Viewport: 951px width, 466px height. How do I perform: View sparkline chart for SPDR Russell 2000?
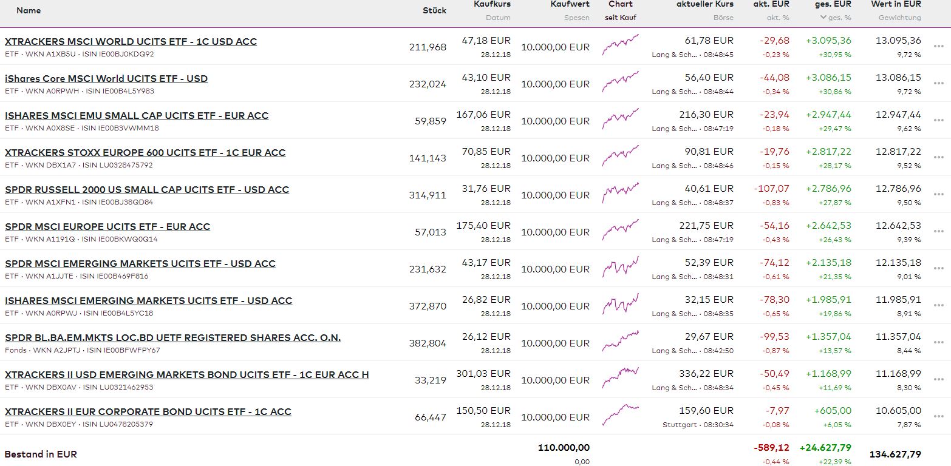click(x=620, y=192)
